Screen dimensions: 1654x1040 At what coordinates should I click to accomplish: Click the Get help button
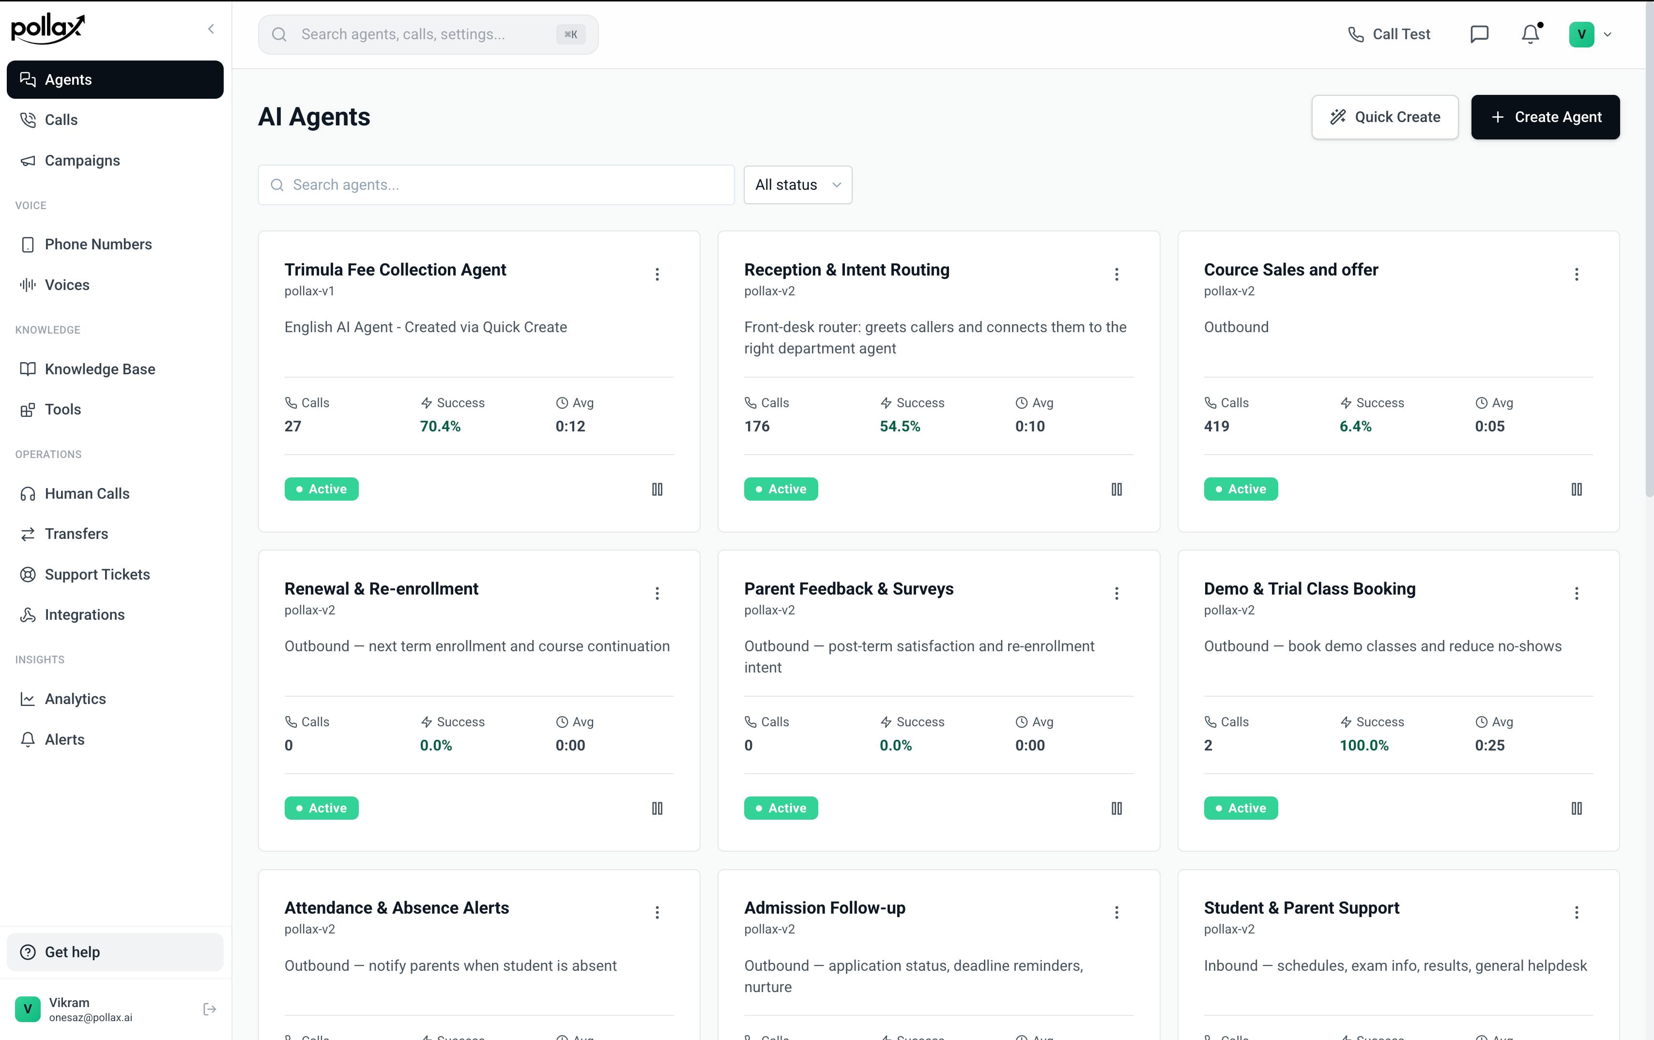115,952
